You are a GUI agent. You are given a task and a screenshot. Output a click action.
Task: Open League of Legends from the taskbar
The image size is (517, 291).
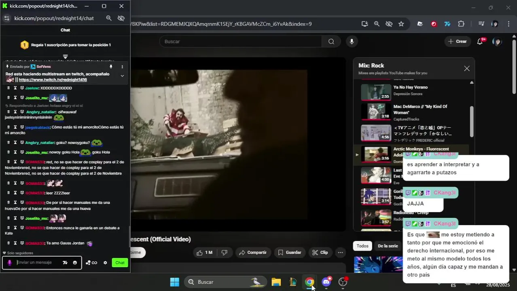(x=293, y=282)
